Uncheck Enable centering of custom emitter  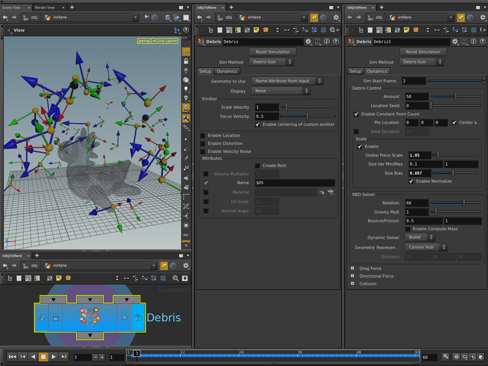[258, 125]
